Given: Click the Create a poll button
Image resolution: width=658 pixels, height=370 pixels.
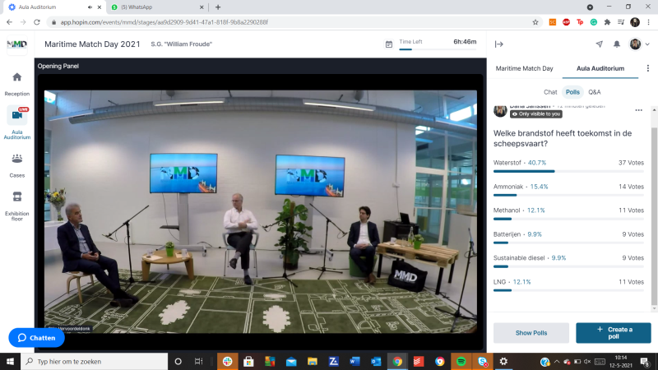Looking at the screenshot, I should 614,333.
